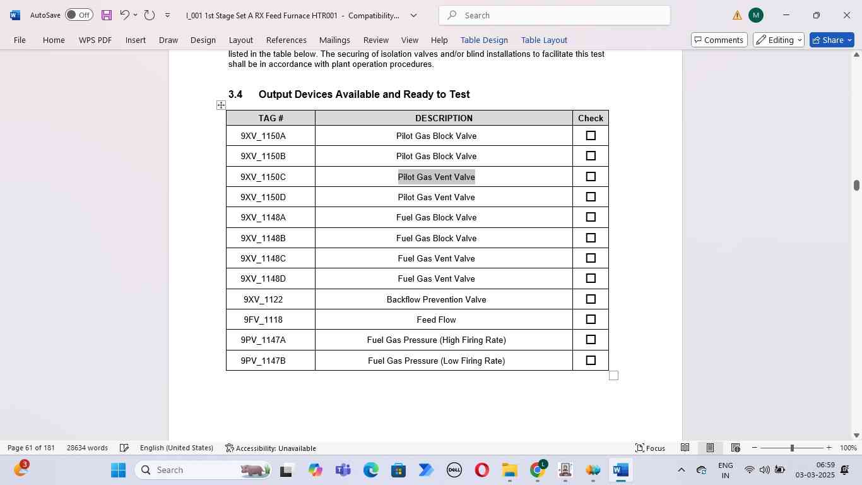Click the Undo arrow icon
The image size is (862, 485).
124,15
